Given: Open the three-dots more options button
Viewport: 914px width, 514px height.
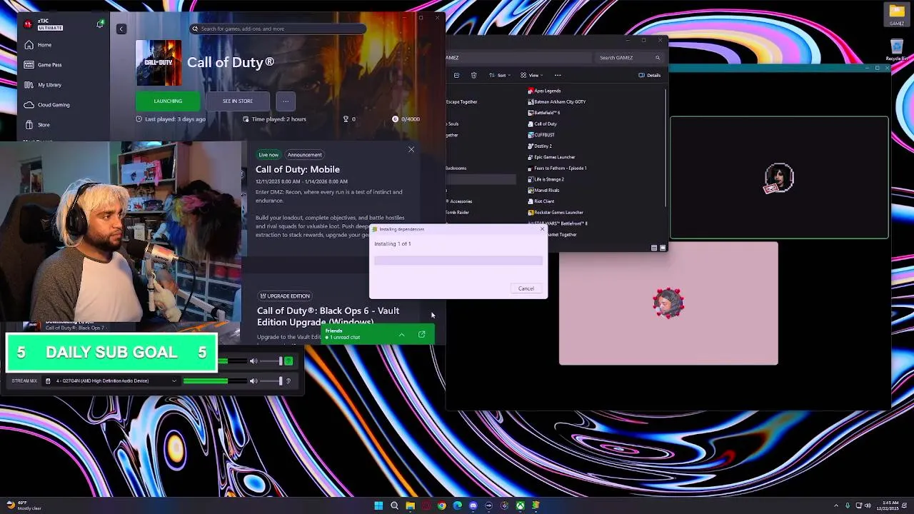Looking at the screenshot, I should pos(285,101).
